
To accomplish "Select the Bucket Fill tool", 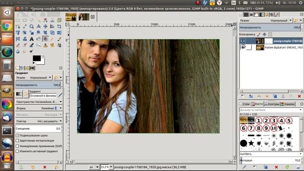I will pyautogui.click(x=38, y=39).
